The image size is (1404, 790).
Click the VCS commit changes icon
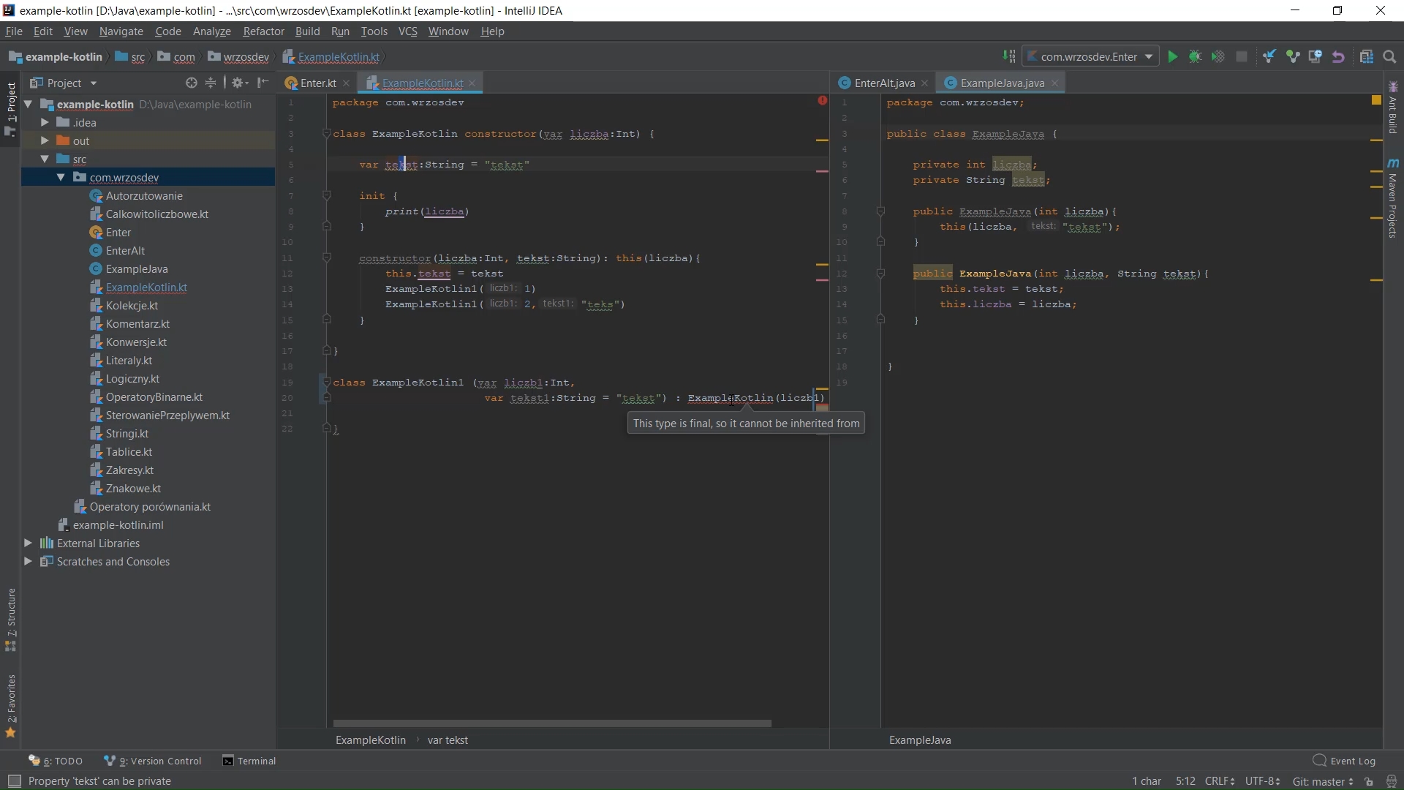coord(1293,57)
